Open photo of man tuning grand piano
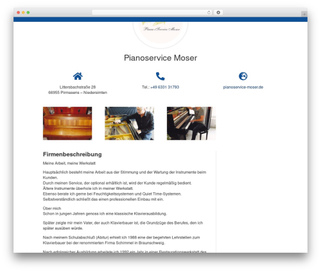The width and height of the screenshot is (321, 272). pyautogui.click(x=129, y=123)
